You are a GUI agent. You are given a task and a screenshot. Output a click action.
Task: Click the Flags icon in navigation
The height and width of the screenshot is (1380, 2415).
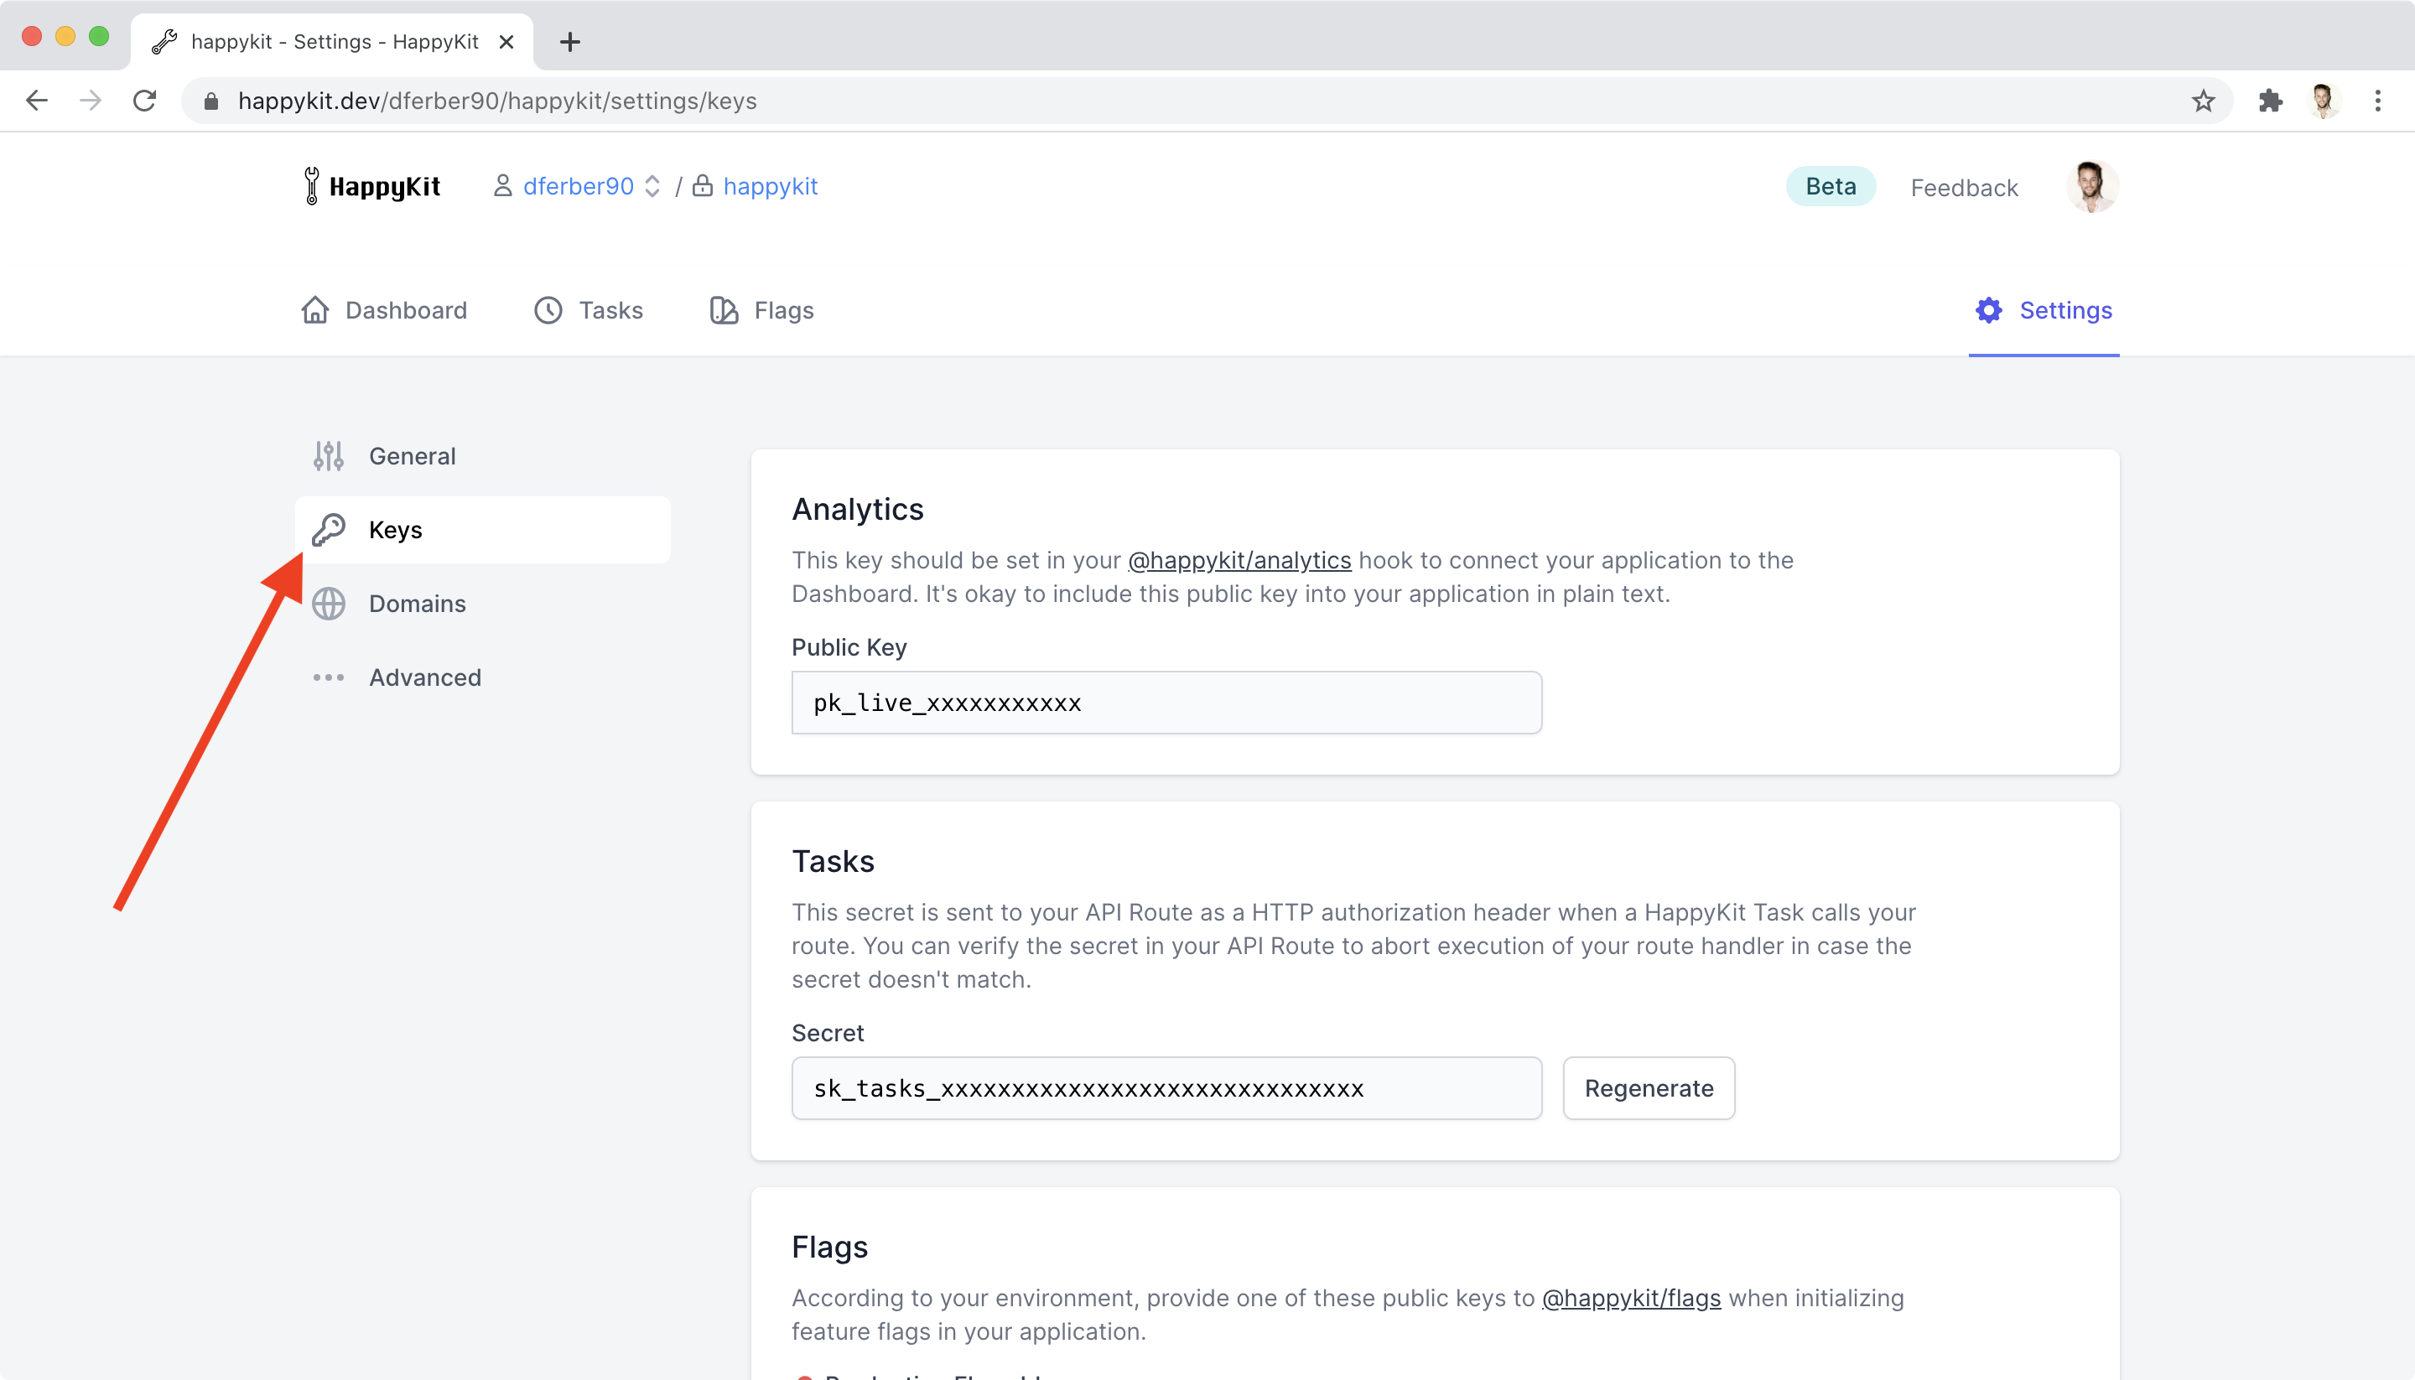click(x=724, y=310)
